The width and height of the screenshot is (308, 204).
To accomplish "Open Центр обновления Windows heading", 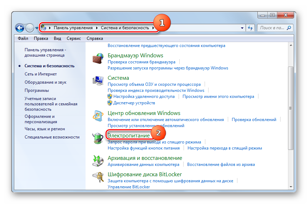I will (144, 113).
